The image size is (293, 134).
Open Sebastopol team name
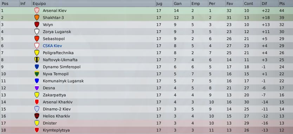[54, 39]
